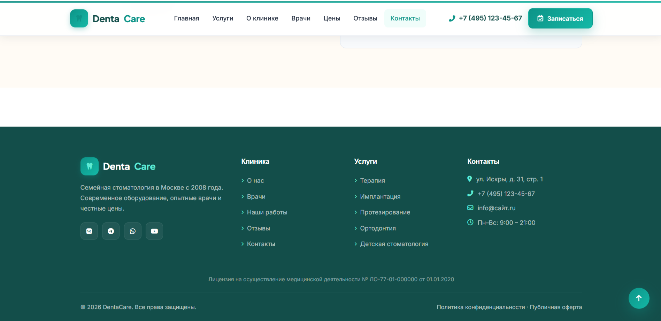
Task: Click the envelope email icon
Action: coord(470,208)
